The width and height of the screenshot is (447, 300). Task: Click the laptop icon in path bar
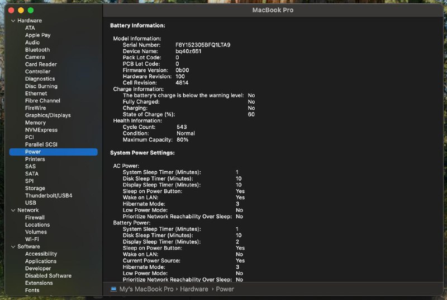[x=113, y=289]
